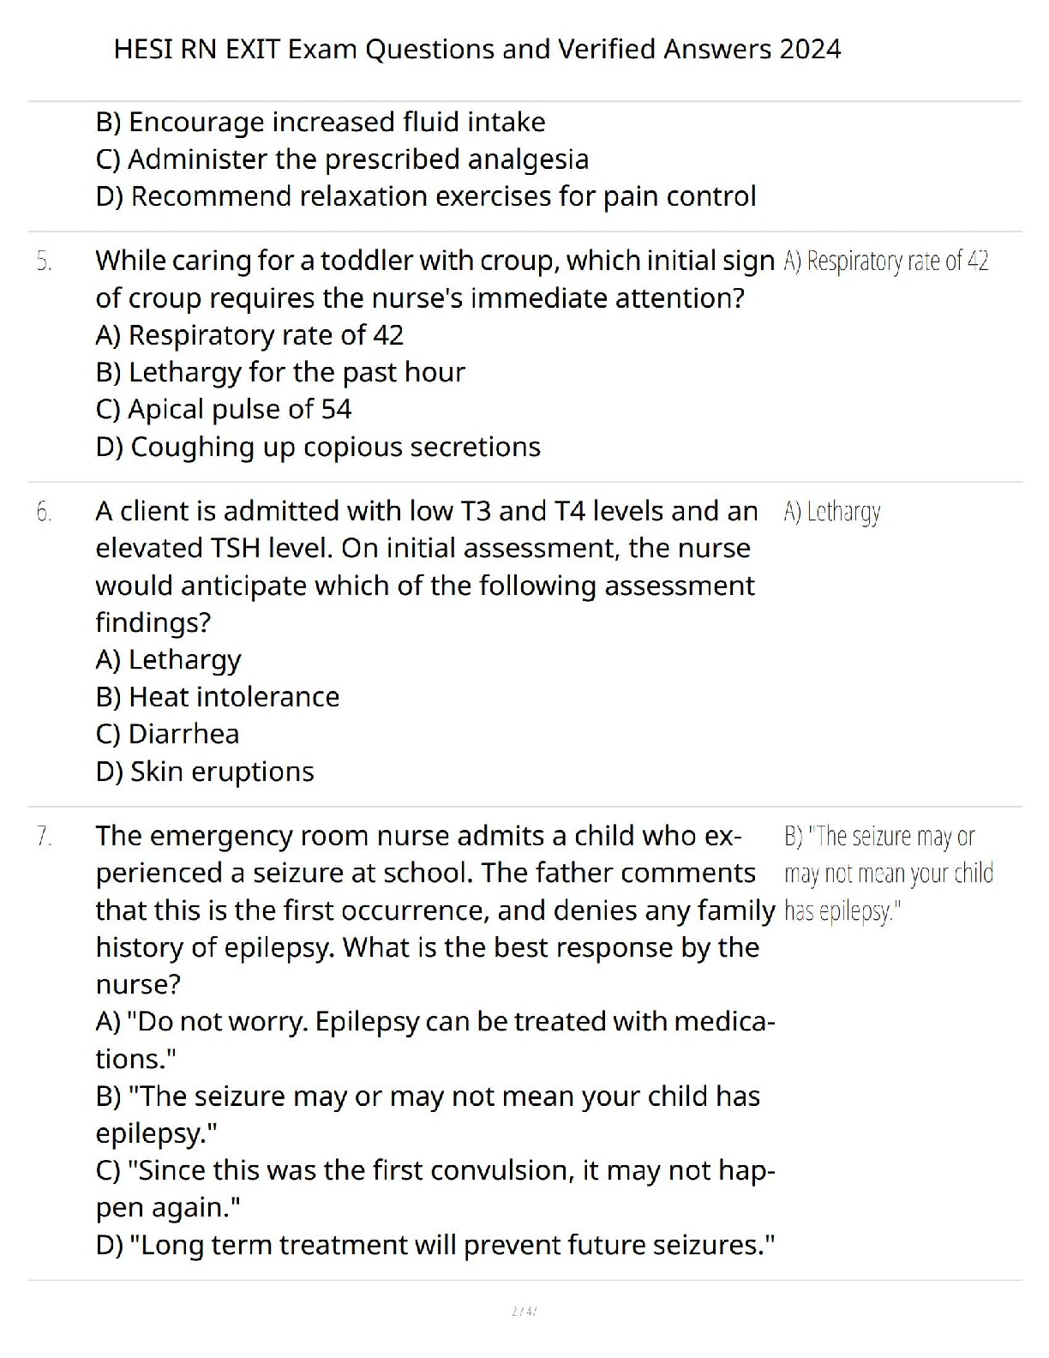
Task: Select option A) Respiratory rate of 42
Action: point(249,335)
